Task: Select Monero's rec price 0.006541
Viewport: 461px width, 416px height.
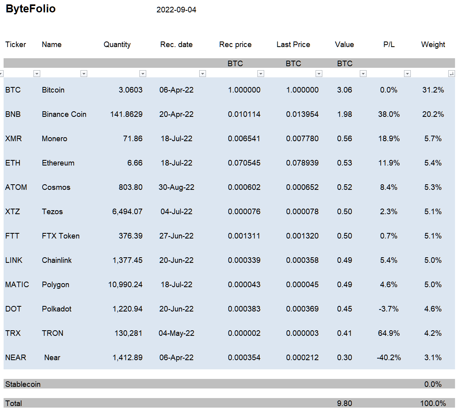Action: tap(244, 138)
